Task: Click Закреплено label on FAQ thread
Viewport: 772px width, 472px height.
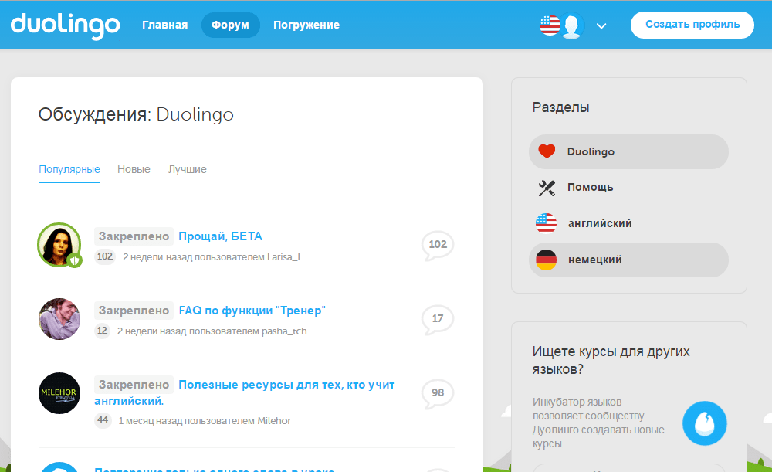Action: [134, 311]
